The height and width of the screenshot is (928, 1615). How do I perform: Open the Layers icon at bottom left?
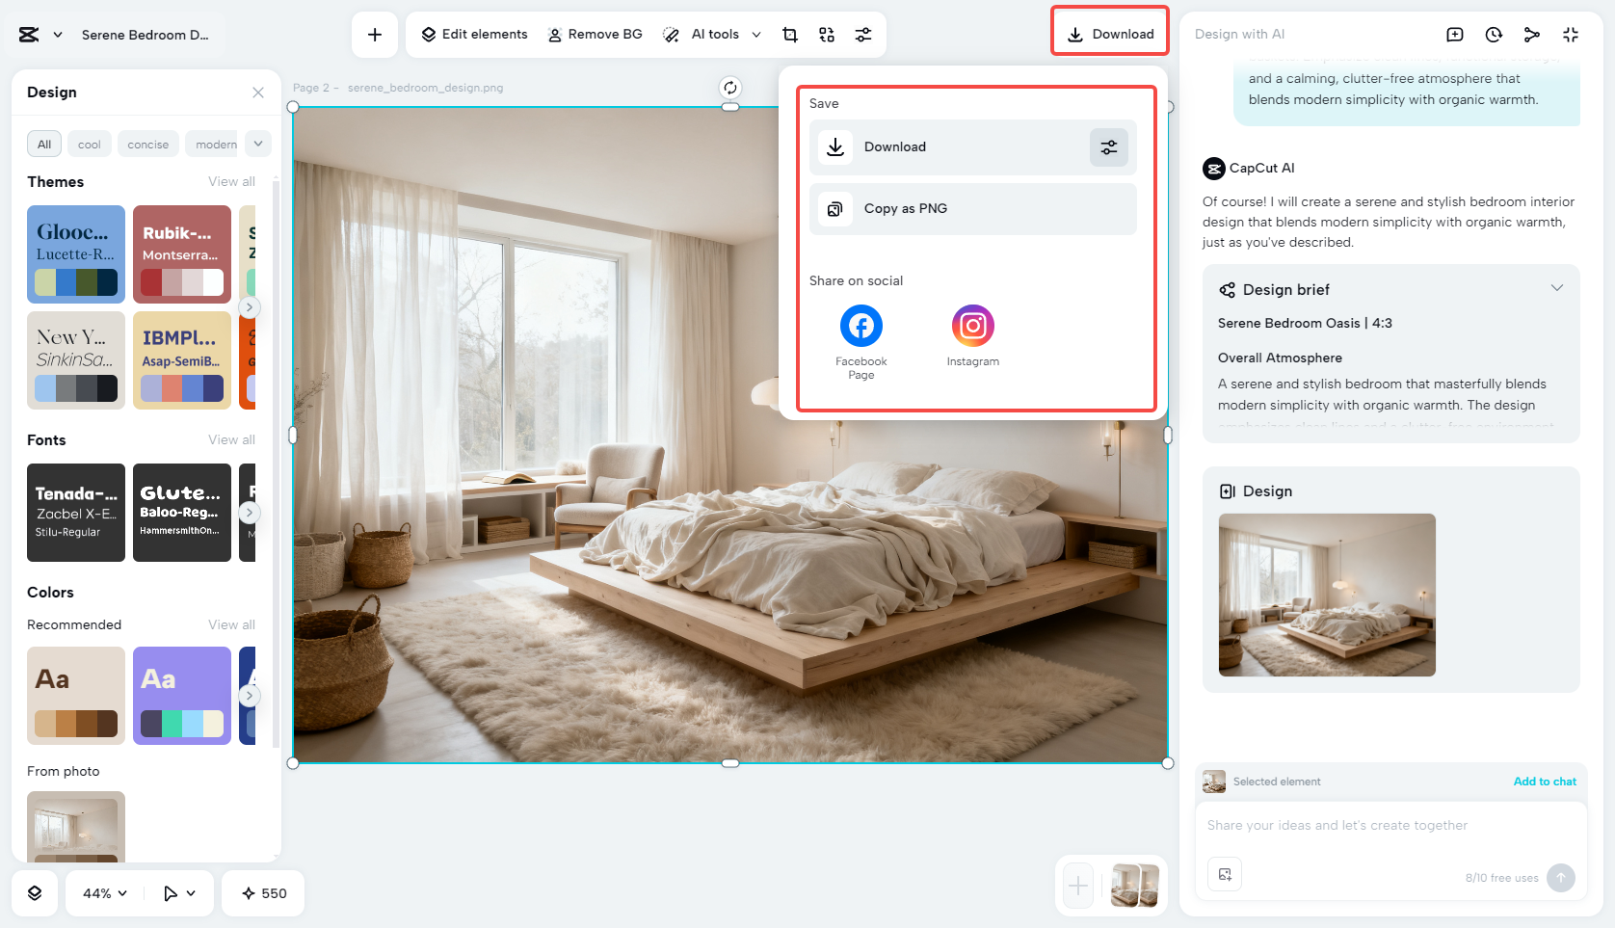coord(35,893)
